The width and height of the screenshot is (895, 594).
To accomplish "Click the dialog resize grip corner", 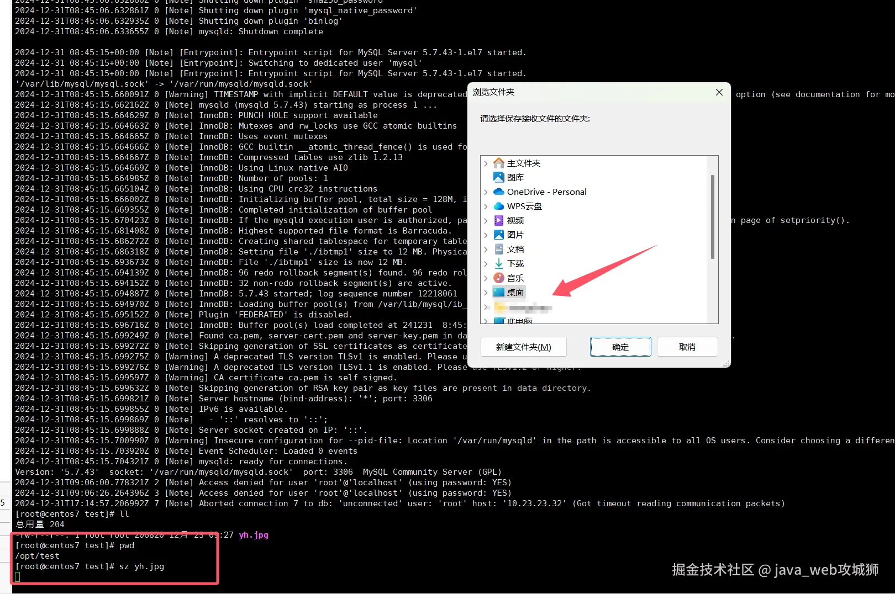I will point(726,363).
